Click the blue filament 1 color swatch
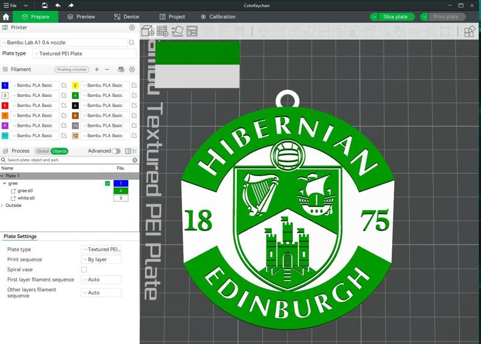This screenshot has height=344, width=481. pyautogui.click(x=5, y=85)
